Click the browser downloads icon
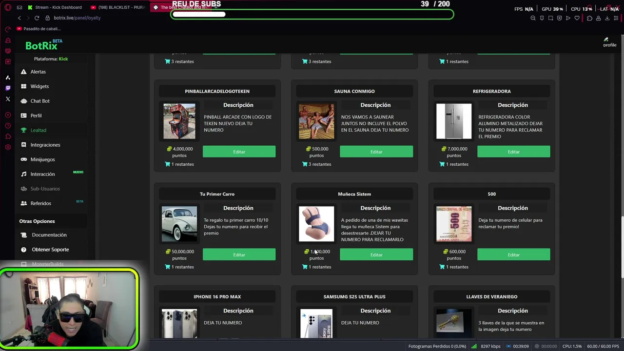Viewport: 624px width, 351px height. pyautogui.click(x=607, y=18)
